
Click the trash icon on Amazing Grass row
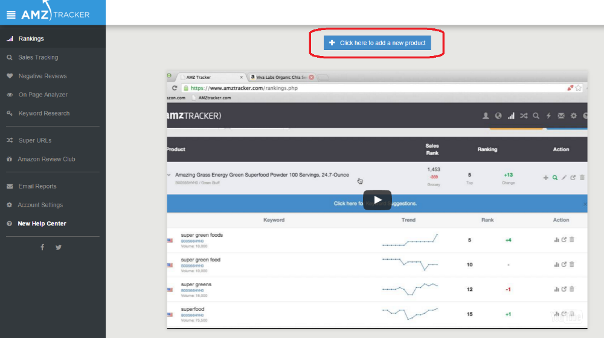pos(582,178)
